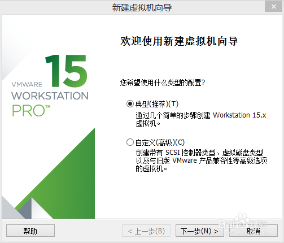The image size is (284, 243).
Task: Click the 新建虚拟机向导 title bar text
Action: [x=142, y=7]
